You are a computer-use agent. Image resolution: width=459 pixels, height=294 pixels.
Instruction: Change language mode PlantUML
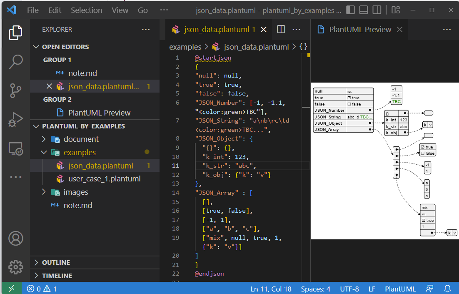coord(400,289)
